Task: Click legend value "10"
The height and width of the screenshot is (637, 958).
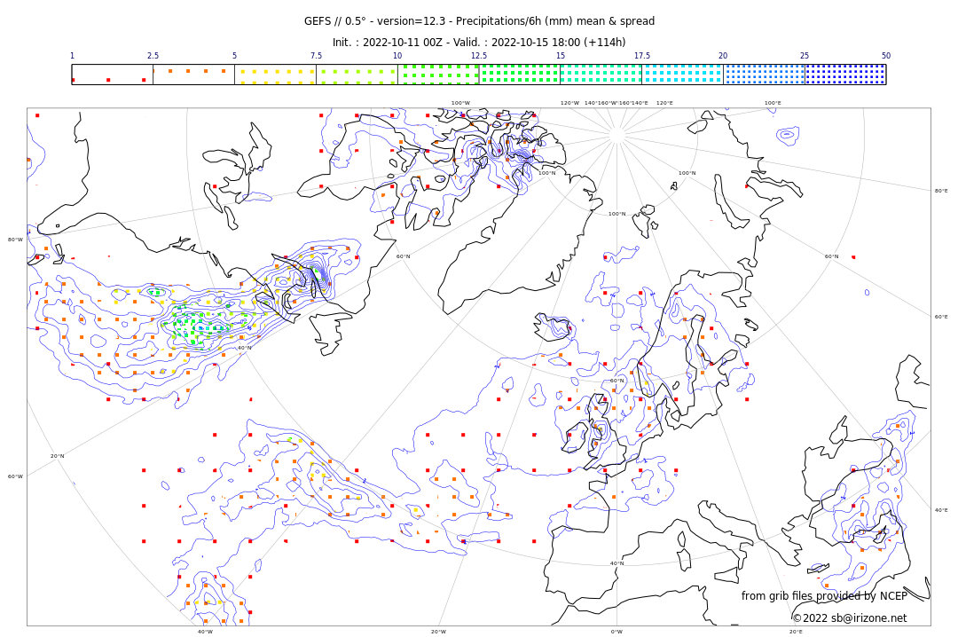Action: click(397, 56)
